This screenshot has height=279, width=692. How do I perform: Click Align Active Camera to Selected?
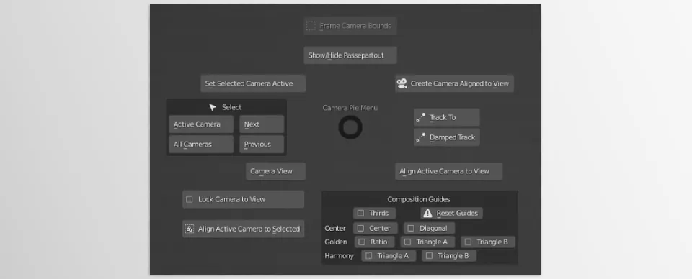click(x=243, y=229)
